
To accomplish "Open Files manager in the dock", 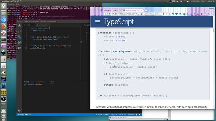I will coord(4,13).
